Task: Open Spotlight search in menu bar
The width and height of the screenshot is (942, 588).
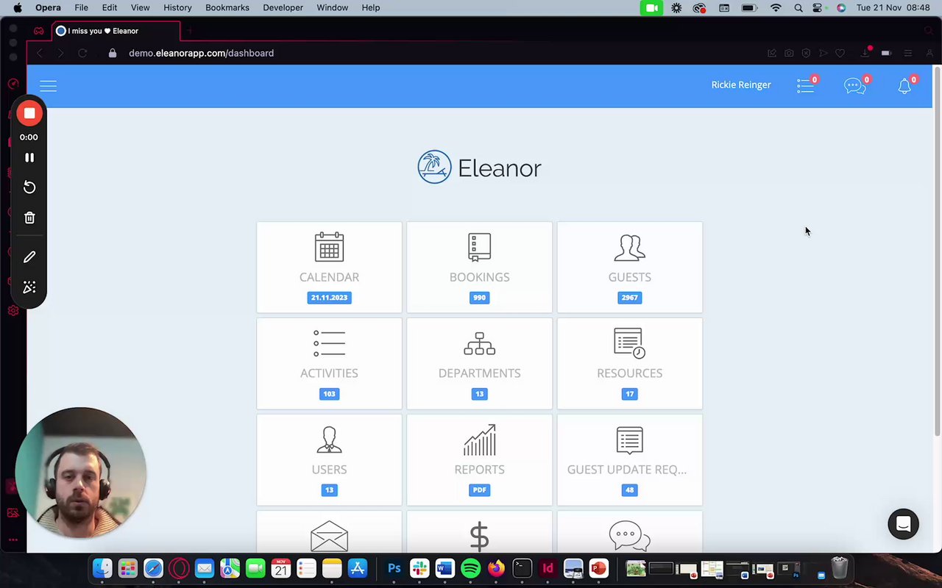Action: [x=798, y=7]
